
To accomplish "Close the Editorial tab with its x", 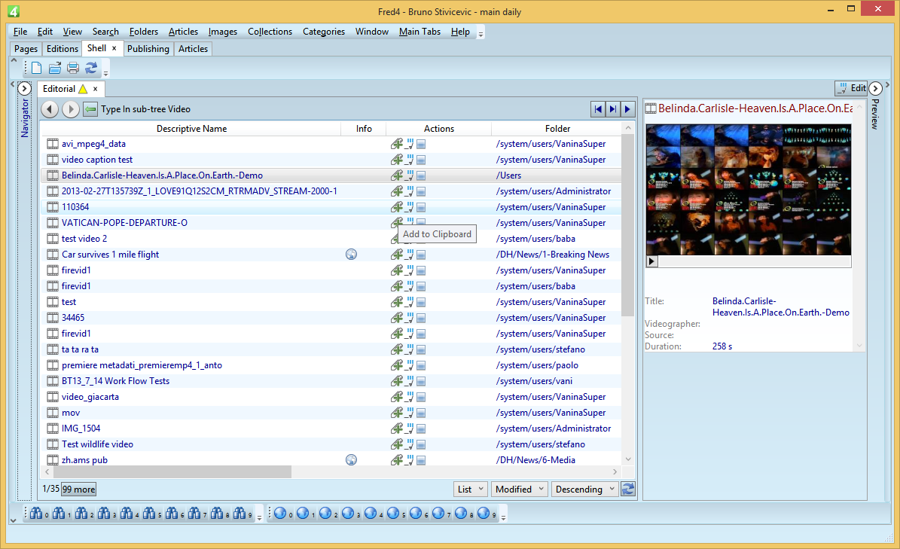I will click(x=96, y=89).
